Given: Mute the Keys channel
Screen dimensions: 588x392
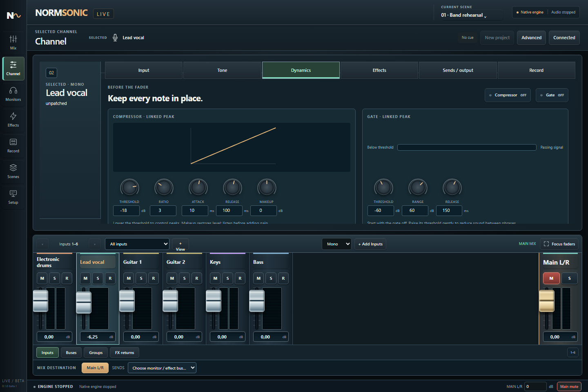Looking at the screenshot, I should [x=215, y=278].
